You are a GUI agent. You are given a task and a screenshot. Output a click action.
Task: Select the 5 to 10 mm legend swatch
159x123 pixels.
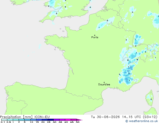point(27,120)
